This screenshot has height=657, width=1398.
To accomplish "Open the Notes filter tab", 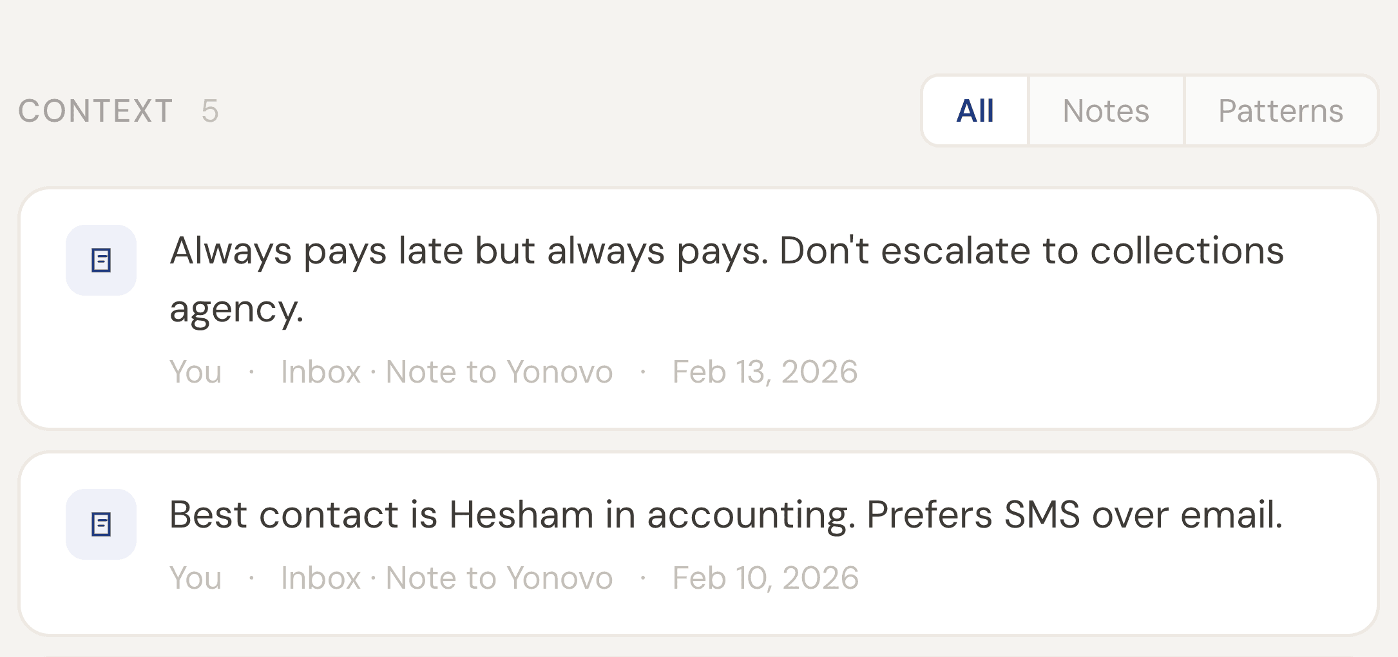I will [x=1106, y=111].
